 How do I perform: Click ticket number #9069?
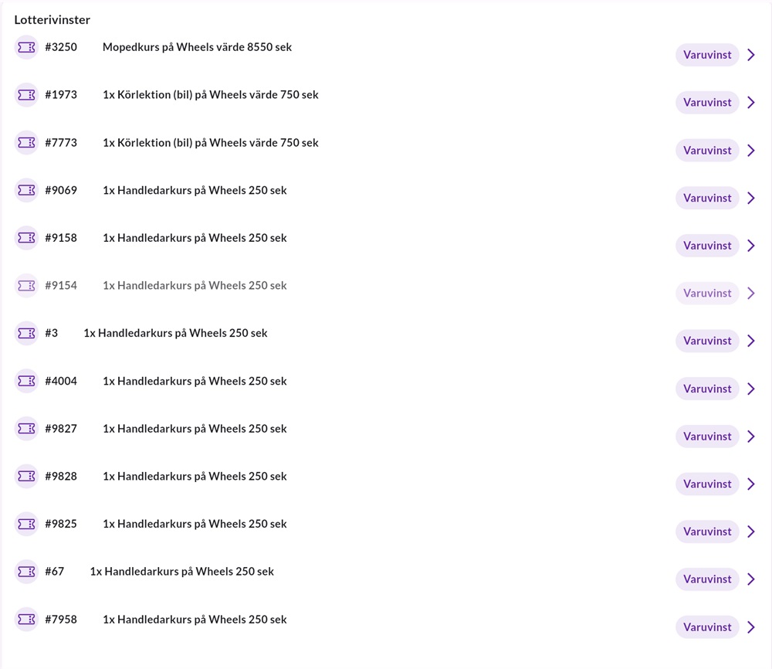point(61,190)
